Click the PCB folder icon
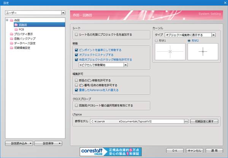This screenshot has width=228, height=158. pos(16,29)
